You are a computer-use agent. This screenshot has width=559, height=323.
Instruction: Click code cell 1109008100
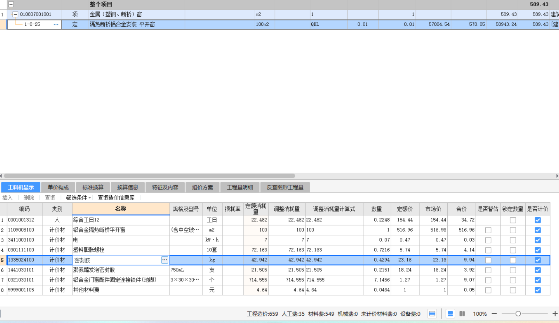click(x=24, y=230)
